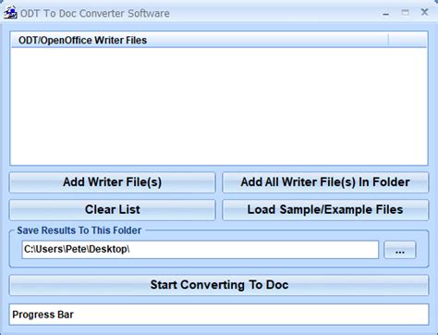Add All Writer File(s) In Folder
438x335 pixels.
point(325,182)
